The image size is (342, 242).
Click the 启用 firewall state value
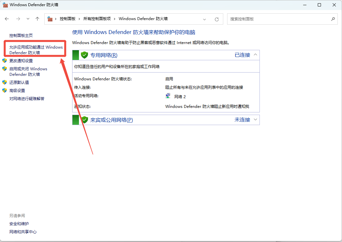(169, 79)
